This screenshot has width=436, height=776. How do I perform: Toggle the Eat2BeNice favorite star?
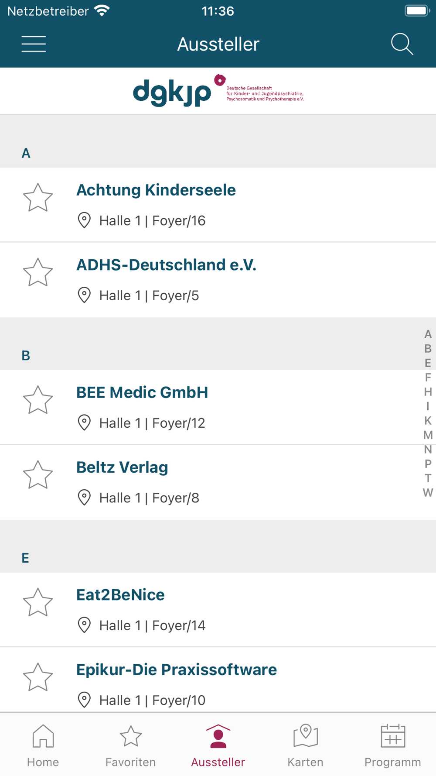coord(38,602)
